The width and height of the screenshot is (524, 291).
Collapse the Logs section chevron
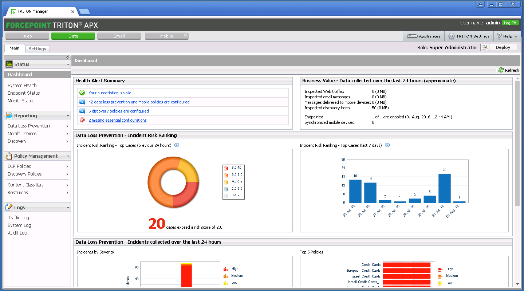coord(68,208)
